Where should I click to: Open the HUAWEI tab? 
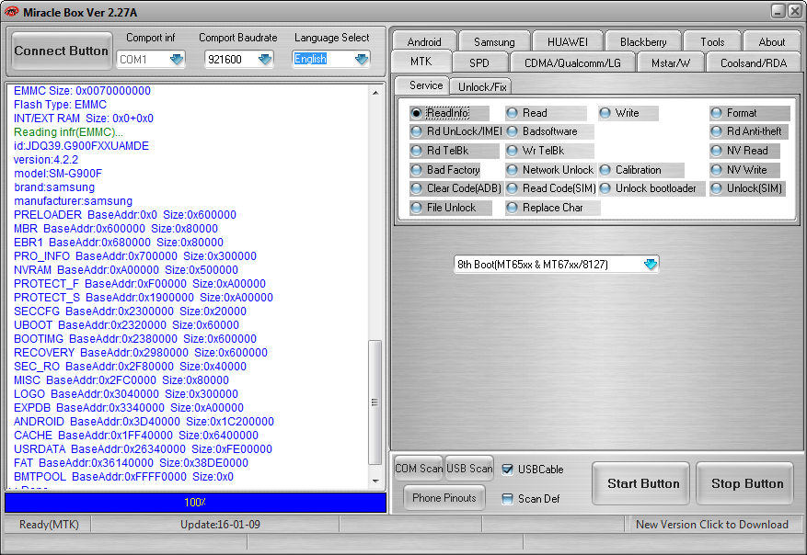(567, 41)
